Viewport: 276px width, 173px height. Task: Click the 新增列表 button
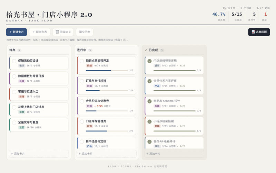pos(40,32)
